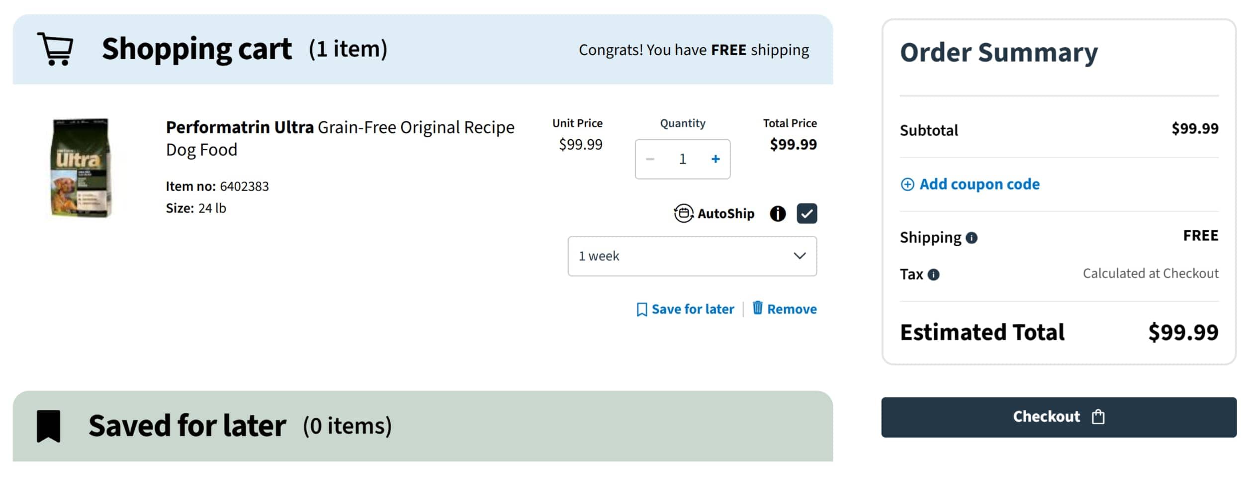This screenshot has height=478, width=1247.
Task: Click Add coupon code link
Action: (x=979, y=185)
